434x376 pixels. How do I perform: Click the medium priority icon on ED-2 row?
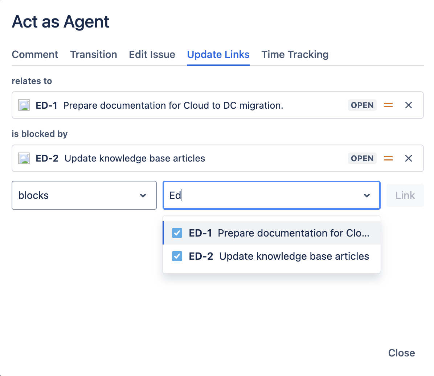coord(388,158)
